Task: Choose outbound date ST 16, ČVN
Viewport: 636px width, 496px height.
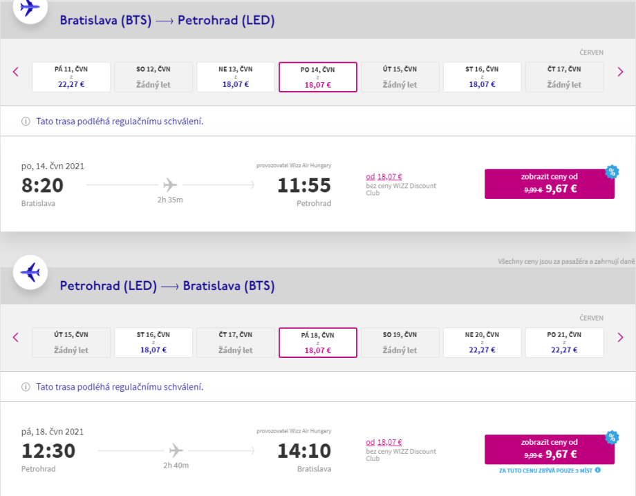Action: pyautogui.click(x=482, y=77)
